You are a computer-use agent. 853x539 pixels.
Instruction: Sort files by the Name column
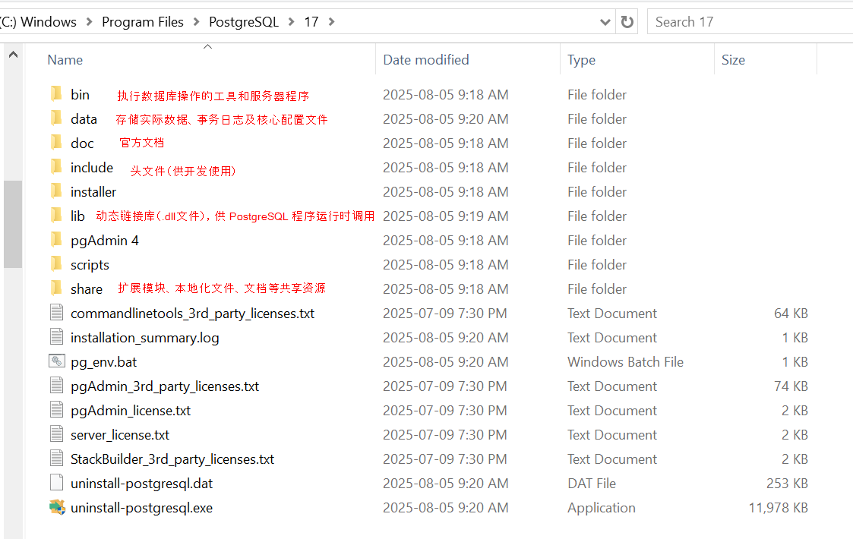65,60
